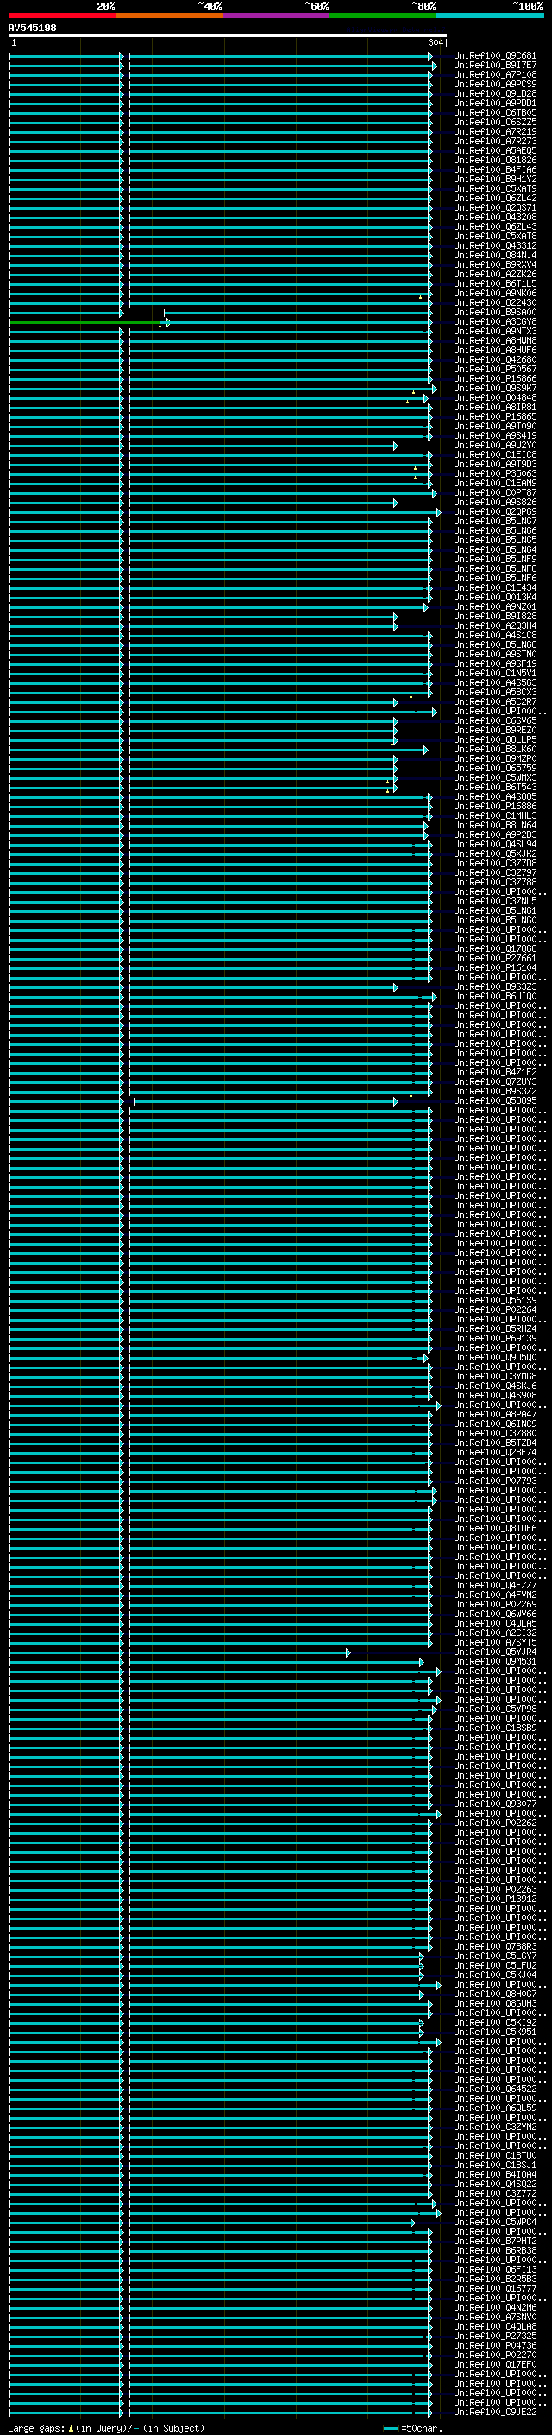Open hit UniRef100_Q84NJ4
Screen dimensions: 552x2435
495,255
